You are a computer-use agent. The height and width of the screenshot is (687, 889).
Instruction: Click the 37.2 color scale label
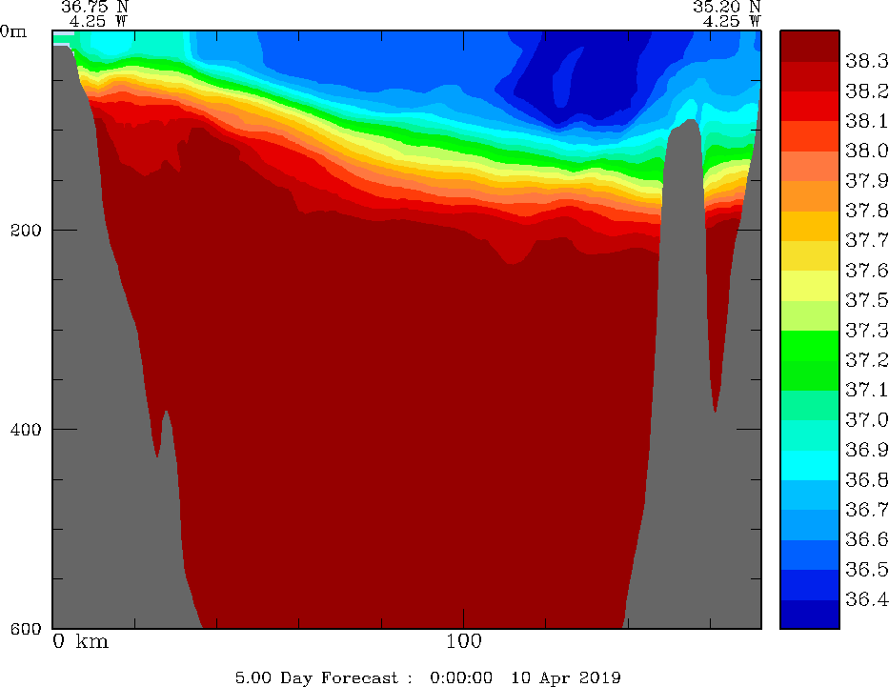pyautogui.click(x=867, y=360)
